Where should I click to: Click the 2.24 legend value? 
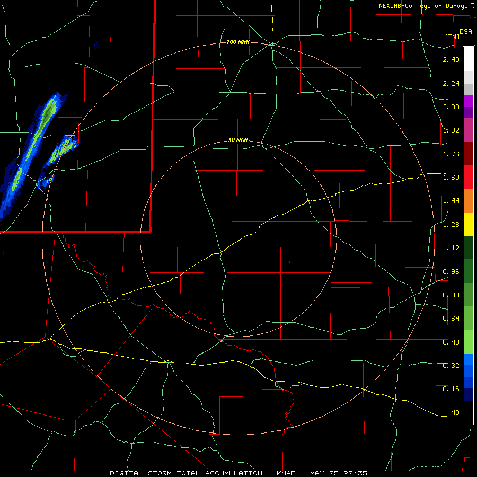tap(451, 84)
